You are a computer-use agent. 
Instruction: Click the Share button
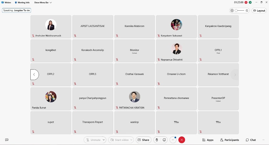point(143,140)
